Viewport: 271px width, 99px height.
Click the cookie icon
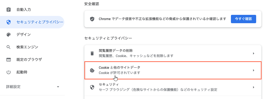coord(92,70)
